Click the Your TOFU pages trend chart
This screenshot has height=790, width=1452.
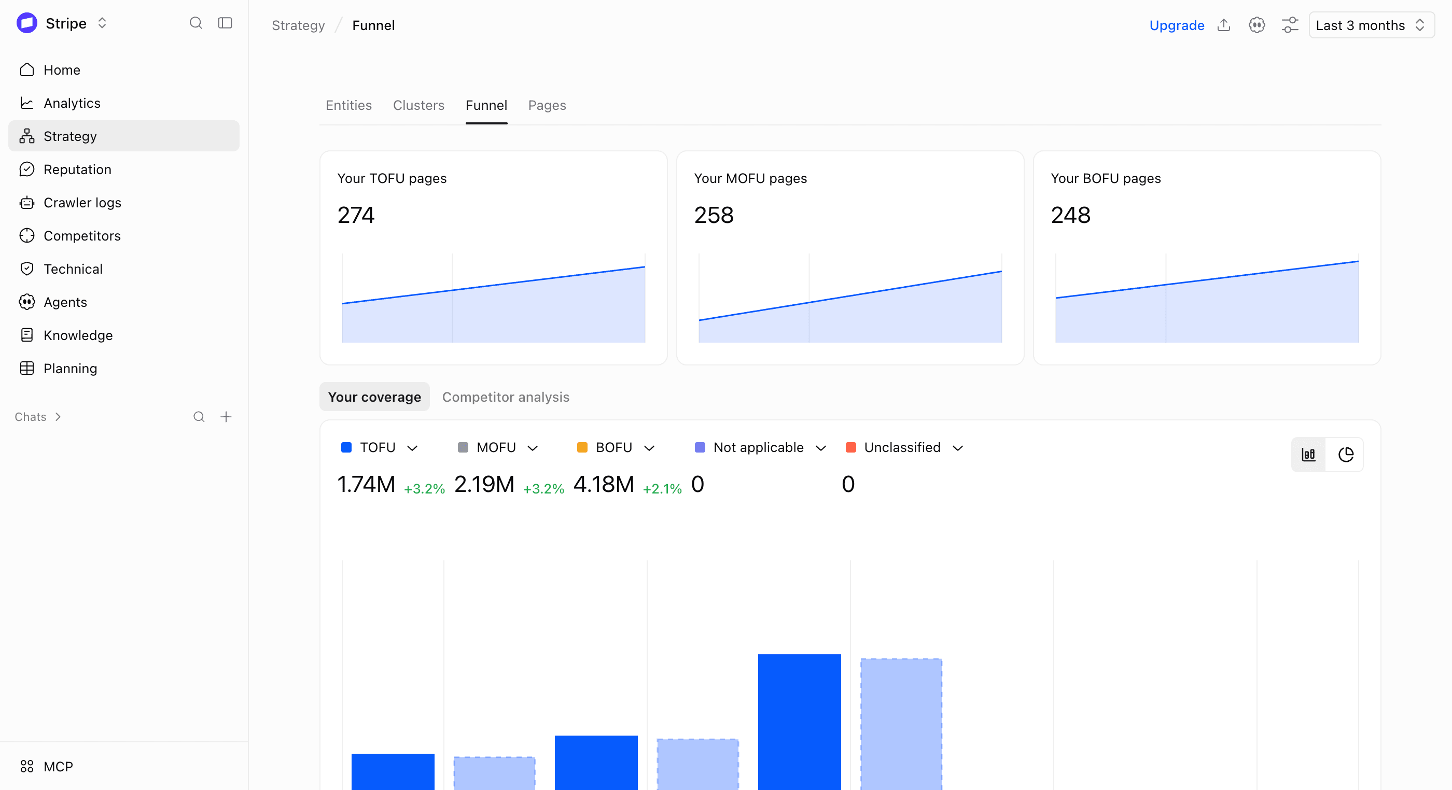click(493, 298)
